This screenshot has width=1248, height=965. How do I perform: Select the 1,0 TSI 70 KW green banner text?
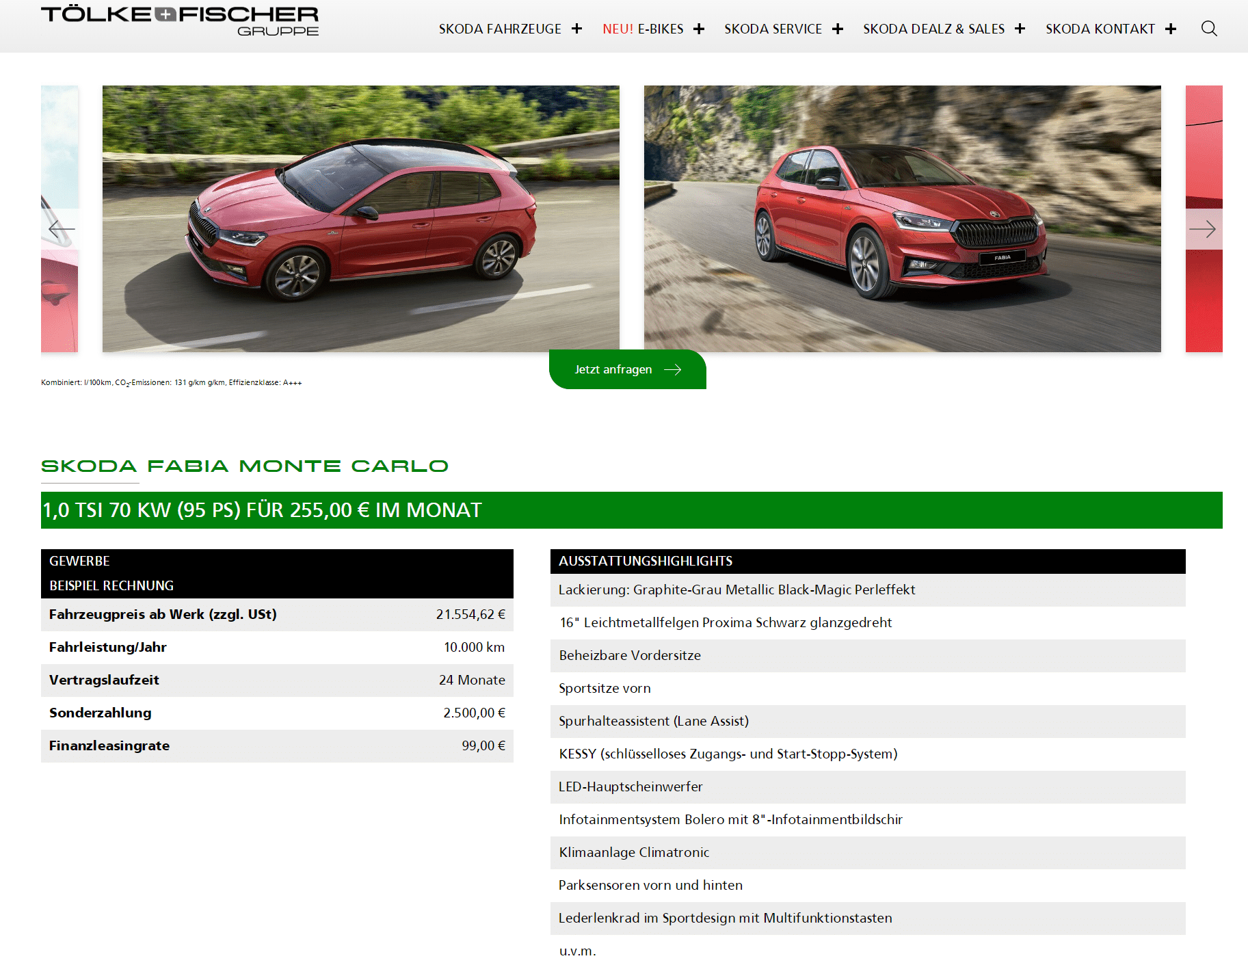262,510
